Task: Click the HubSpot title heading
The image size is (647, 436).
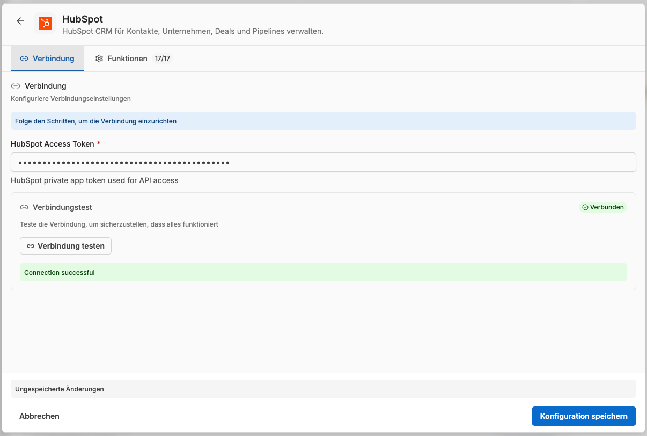Action: [x=83, y=19]
